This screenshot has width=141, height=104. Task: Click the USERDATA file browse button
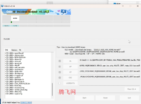tap(70, 83)
